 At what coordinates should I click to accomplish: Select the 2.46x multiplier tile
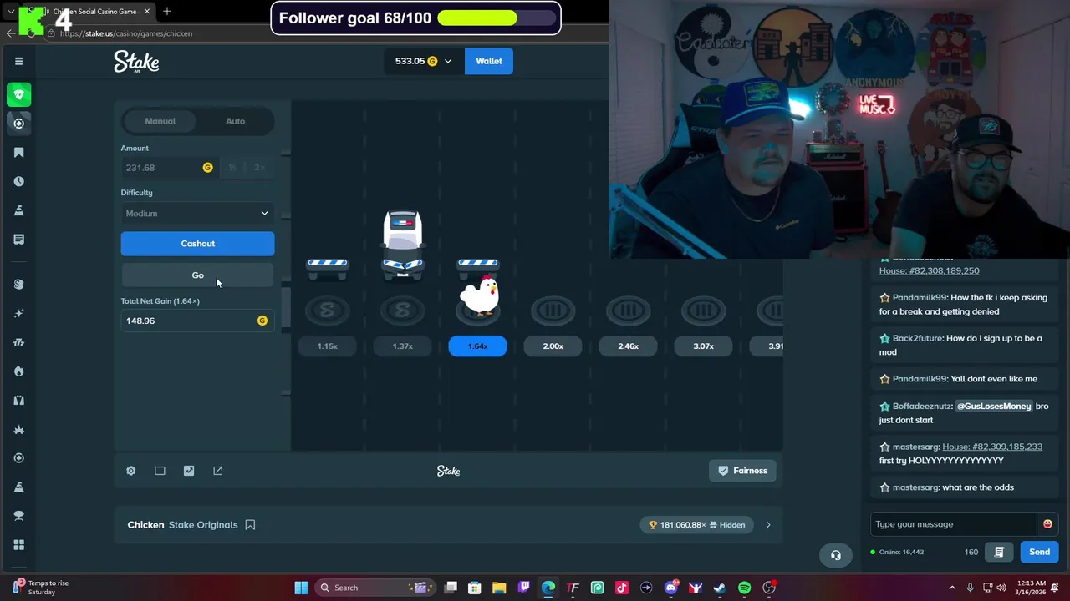tap(628, 346)
